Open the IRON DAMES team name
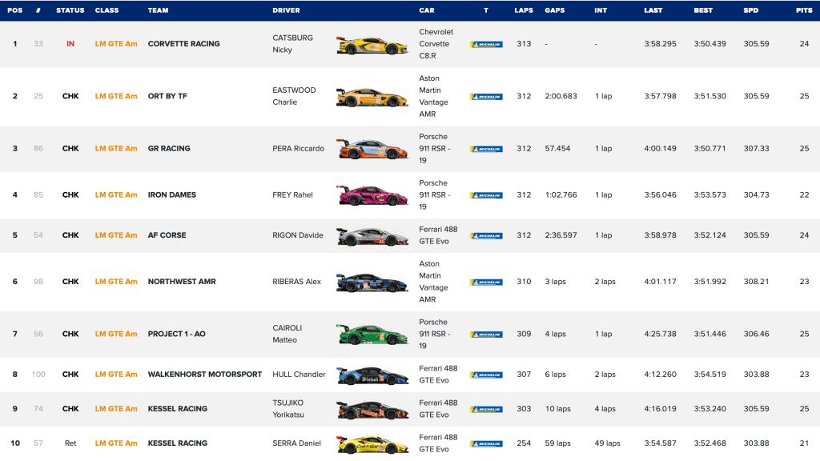 pyautogui.click(x=172, y=195)
